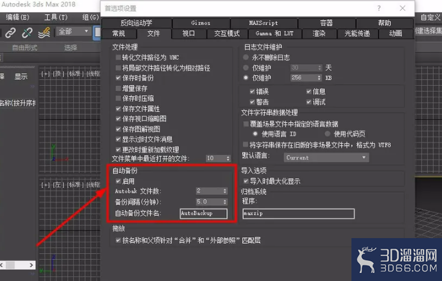This screenshot has width=442, height=281.
Task: Select 永不删除日志 radio button
Action: [246, 57]
